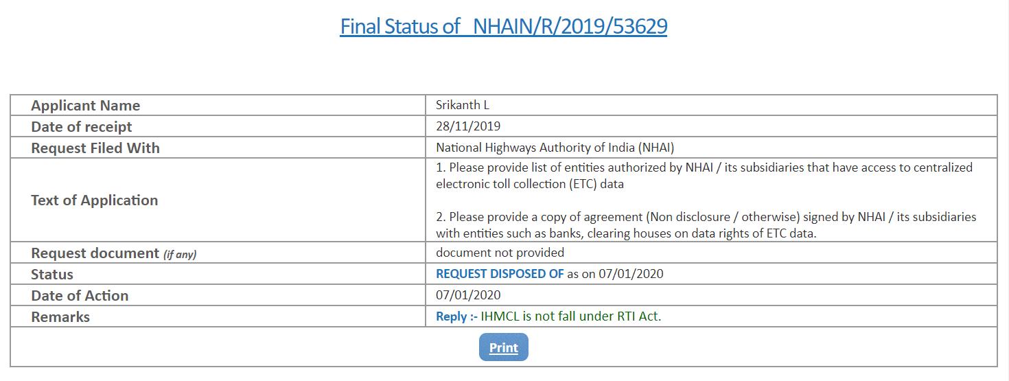Click the blue 'Reply :-' text in Remarks
Screen dimensions: 1009x381
point(456,317)
